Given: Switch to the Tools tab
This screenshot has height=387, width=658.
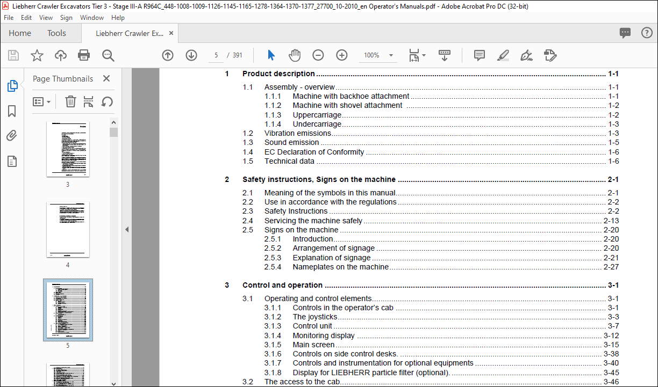Looking at the screenshot, I should click(56, 33).
